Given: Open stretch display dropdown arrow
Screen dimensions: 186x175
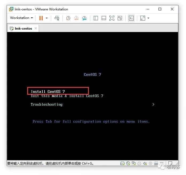Looking at the screenshot, I should tap(148, 18).
